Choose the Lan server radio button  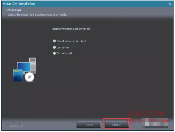[54, 47]
